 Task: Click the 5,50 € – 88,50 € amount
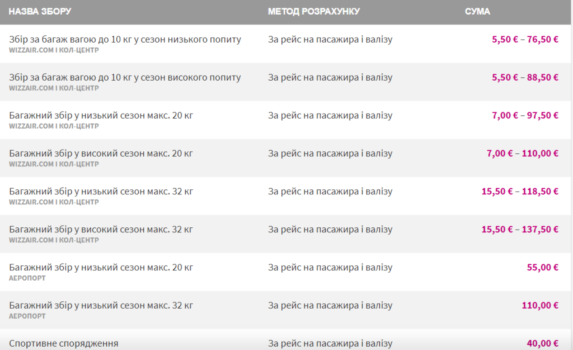pyautogui.click(x=525, y=77)
